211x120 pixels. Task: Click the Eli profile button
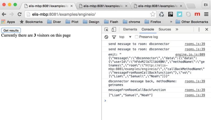pos(205,5)
